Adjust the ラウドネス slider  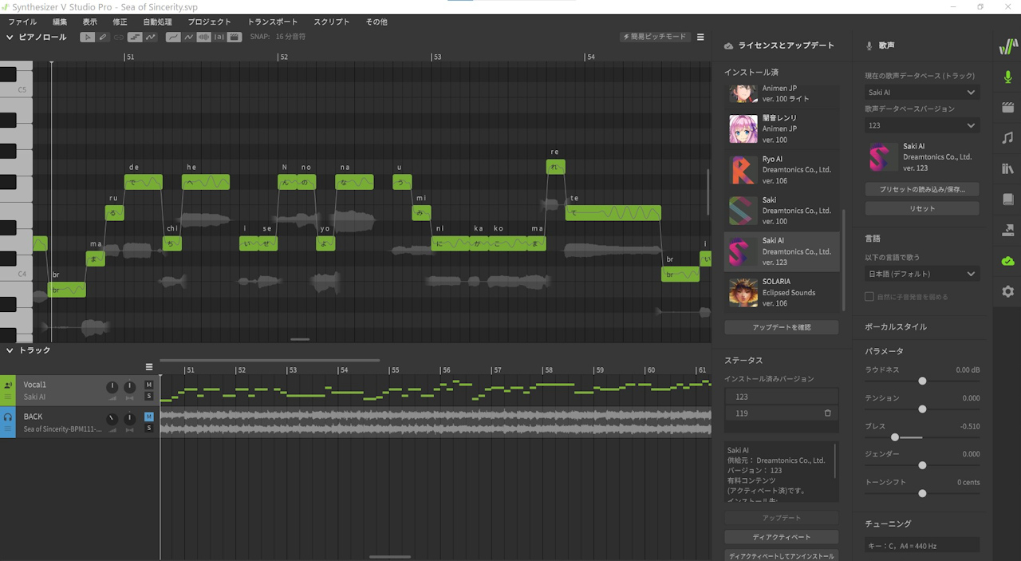coord(922,381)
